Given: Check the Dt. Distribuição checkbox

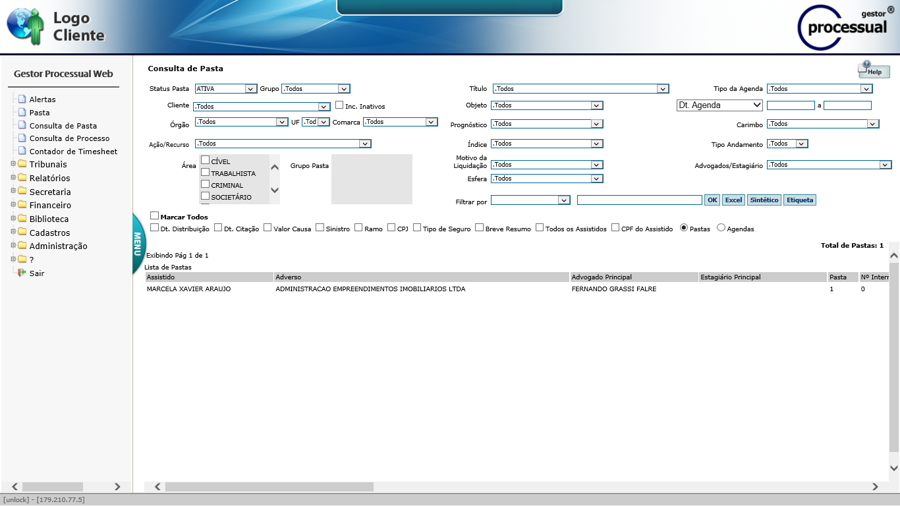Looking at the screenshot, I should [154, 228].
